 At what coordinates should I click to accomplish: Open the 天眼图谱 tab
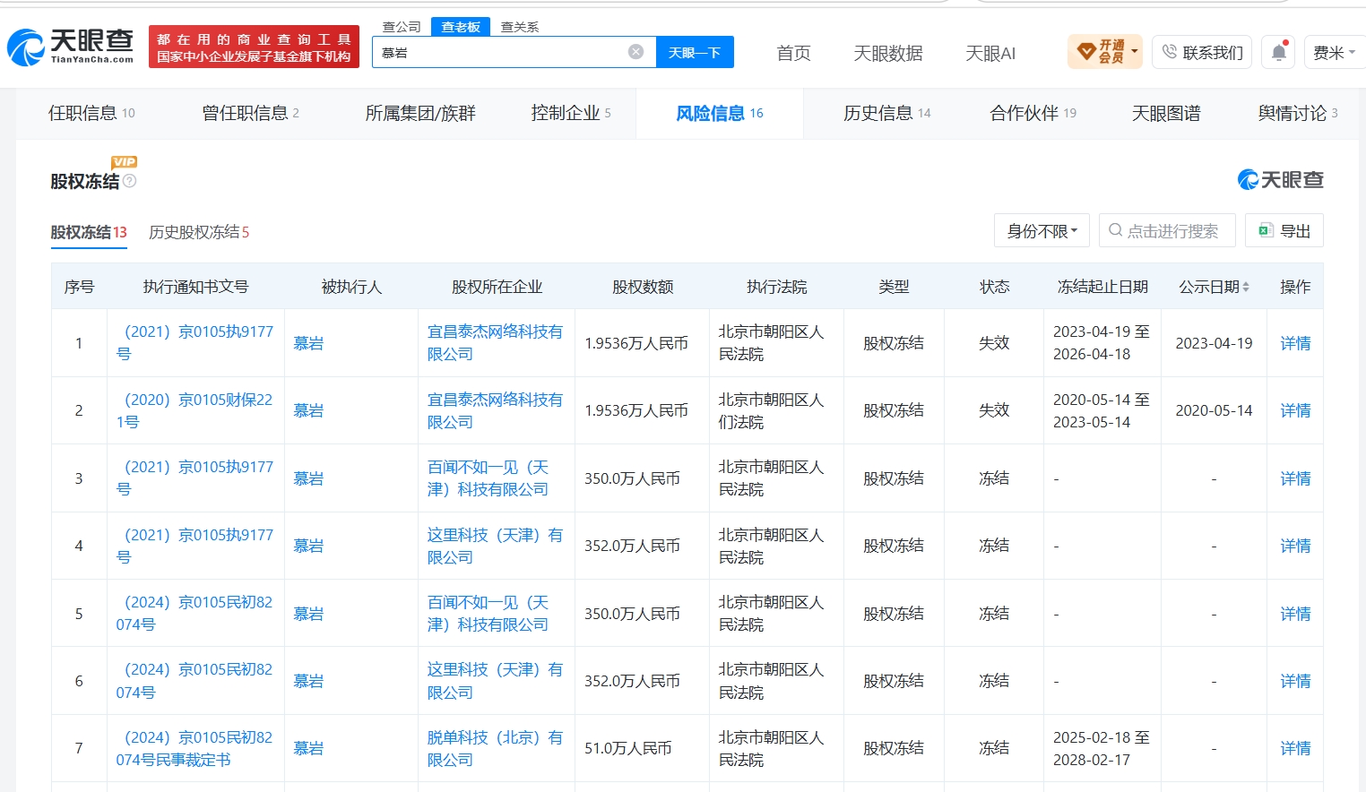click(1166, 113)
